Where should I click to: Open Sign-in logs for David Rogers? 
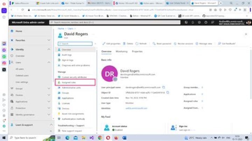67,60
